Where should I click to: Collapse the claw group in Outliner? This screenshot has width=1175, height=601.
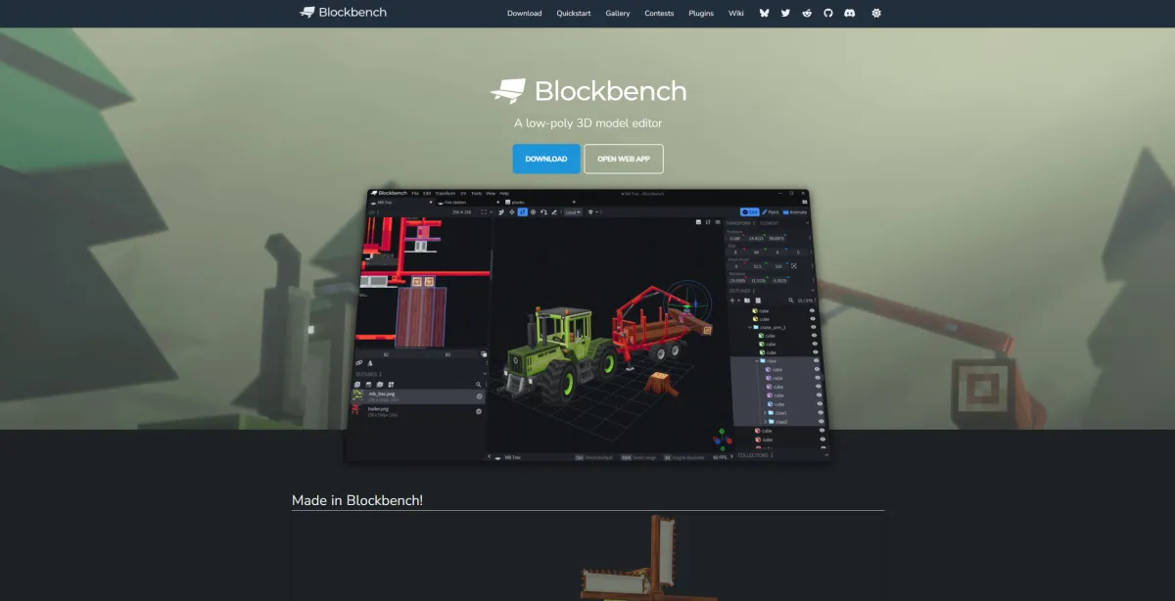pos(757,361)
